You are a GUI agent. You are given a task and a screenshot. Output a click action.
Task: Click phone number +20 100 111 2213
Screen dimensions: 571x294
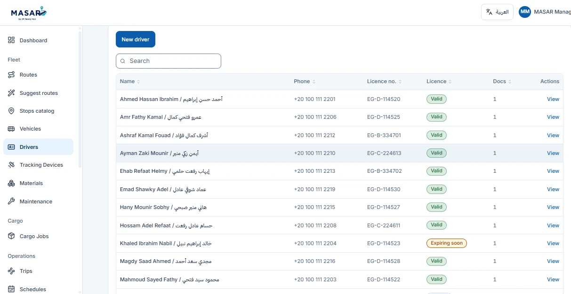pos(314,171)
